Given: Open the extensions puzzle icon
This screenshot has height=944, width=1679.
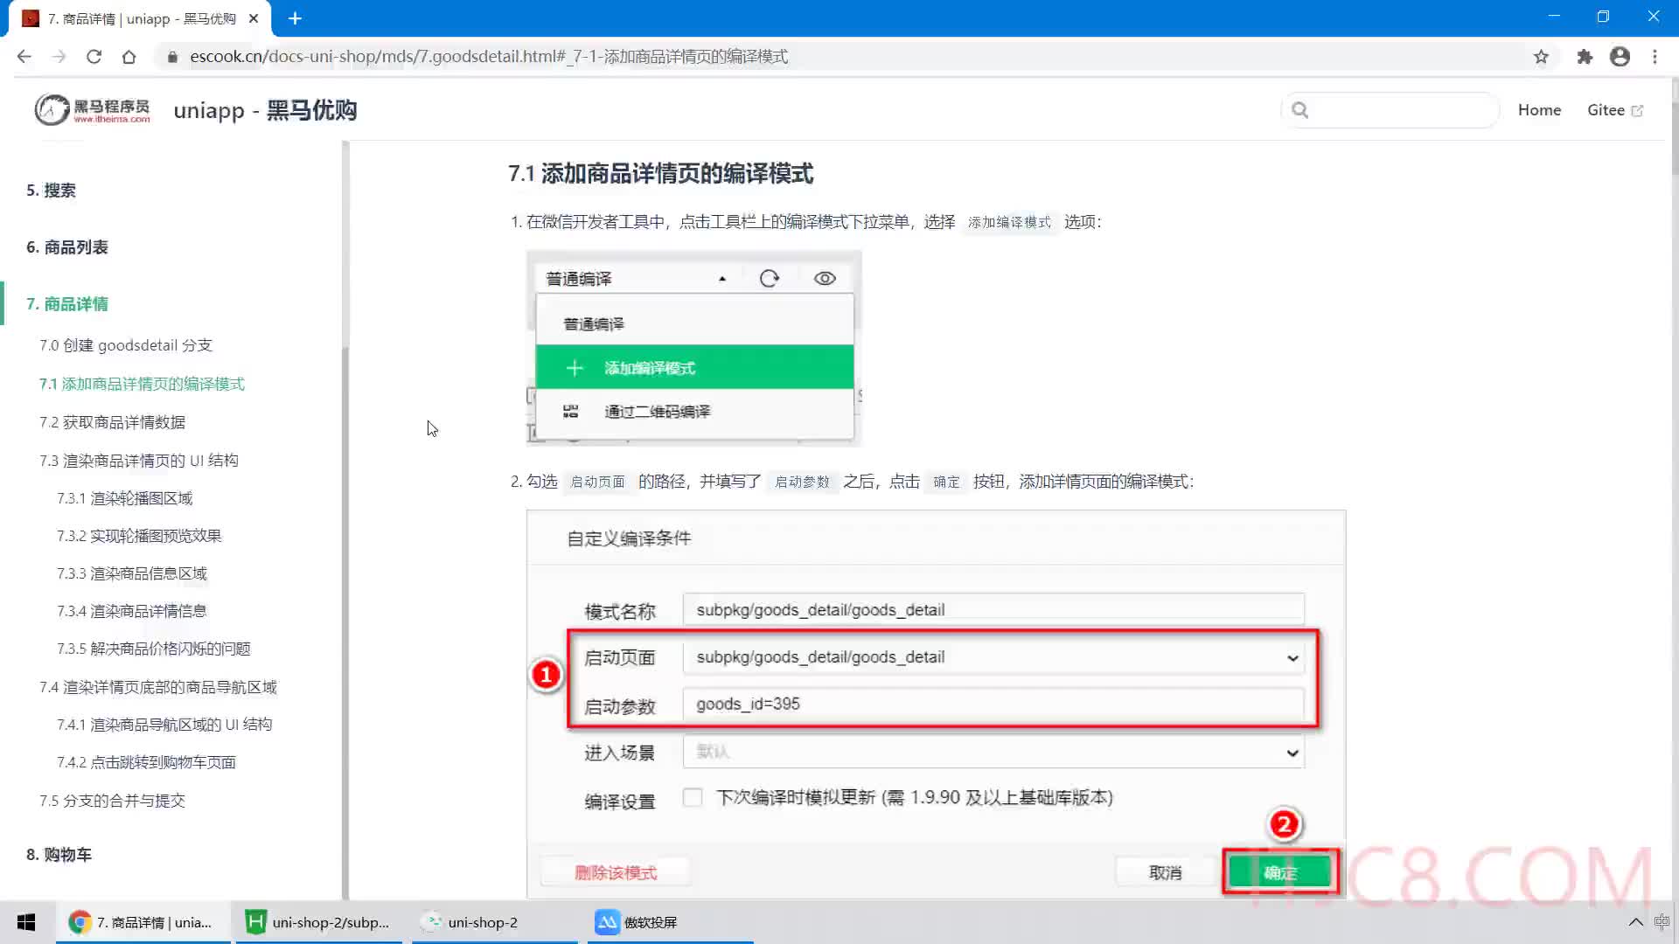Looking at the screenshot, I should [x=1585, y=57].
